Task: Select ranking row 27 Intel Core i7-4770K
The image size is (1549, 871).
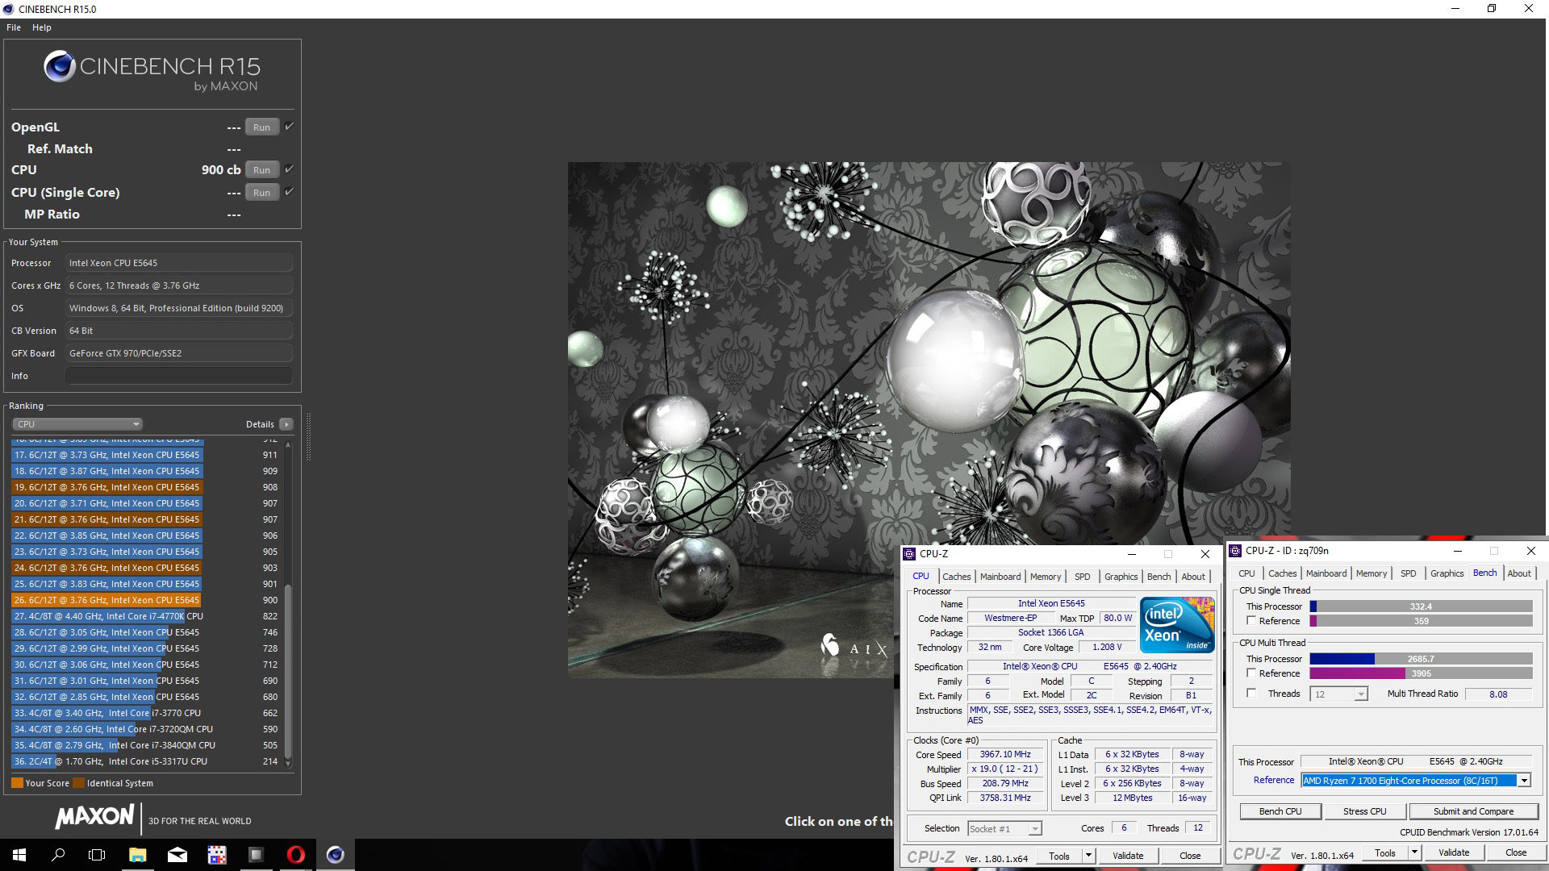Action: (x=145, y=616)
